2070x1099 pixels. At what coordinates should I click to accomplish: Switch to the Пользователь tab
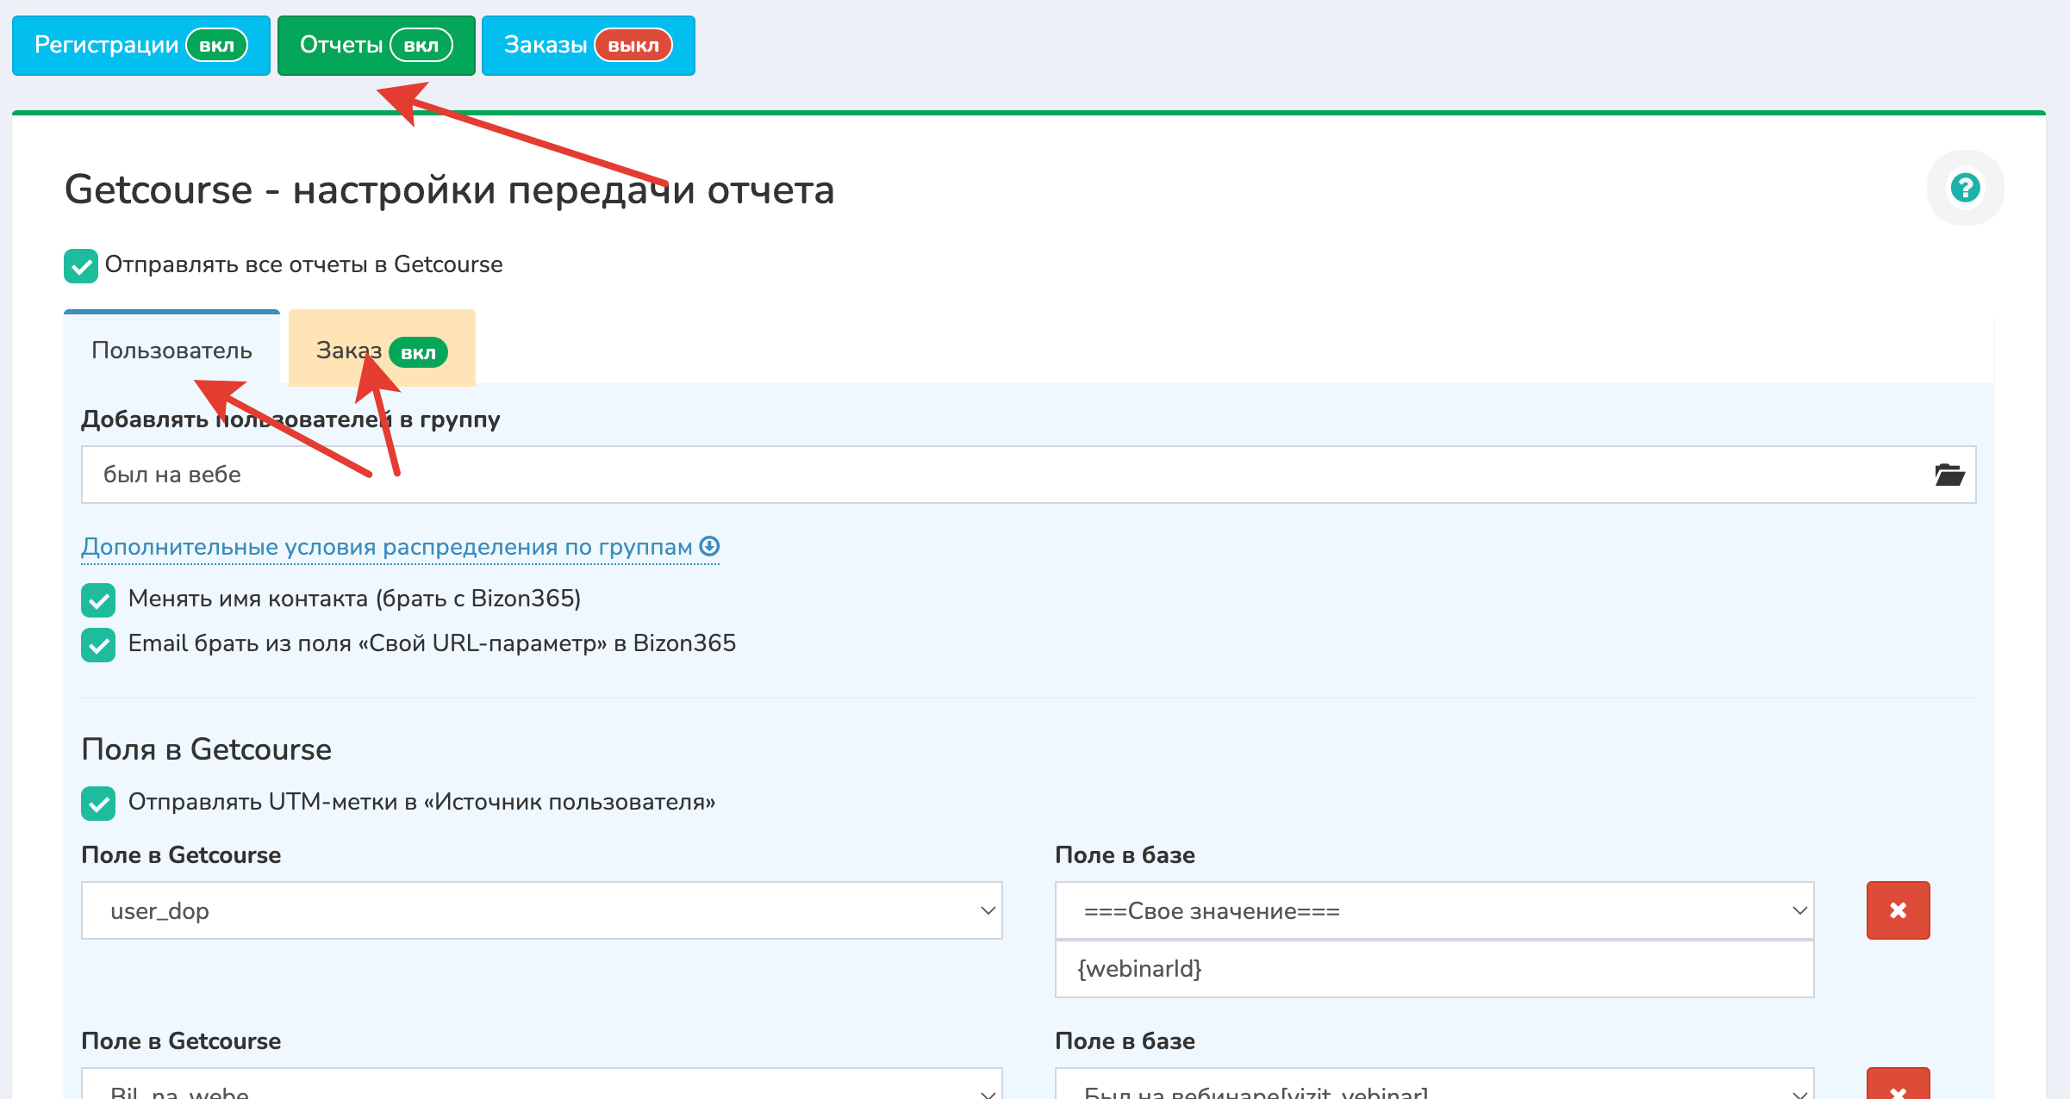[171, 351]
